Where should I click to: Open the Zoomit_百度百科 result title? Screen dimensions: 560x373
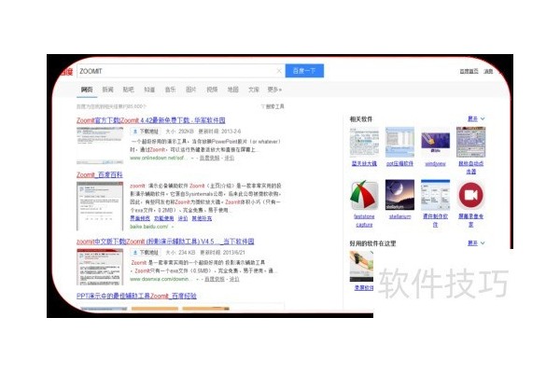point(100,175)
